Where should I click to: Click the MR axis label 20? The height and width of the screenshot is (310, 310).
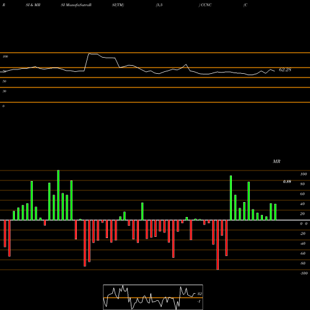303,214
